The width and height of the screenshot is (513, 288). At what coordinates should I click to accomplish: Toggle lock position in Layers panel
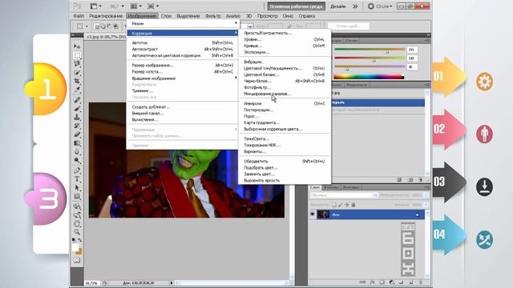point(347,205)
